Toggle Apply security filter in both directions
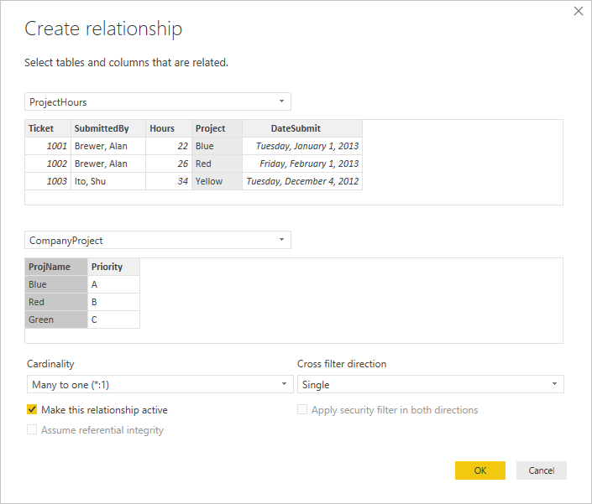 point(303,410)
